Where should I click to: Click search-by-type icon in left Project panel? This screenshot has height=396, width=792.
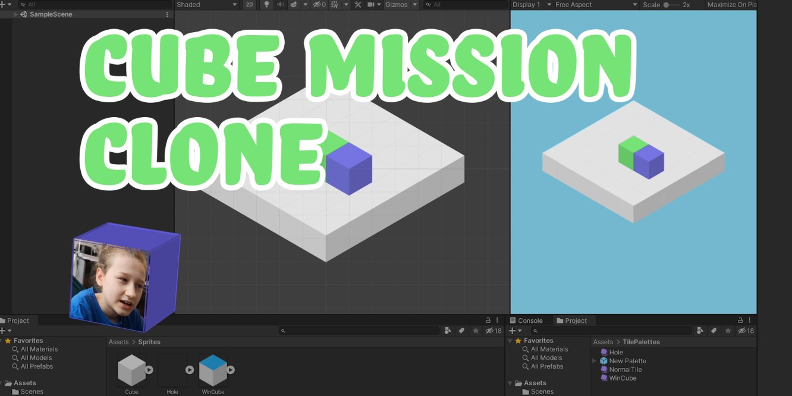point(448,331)
